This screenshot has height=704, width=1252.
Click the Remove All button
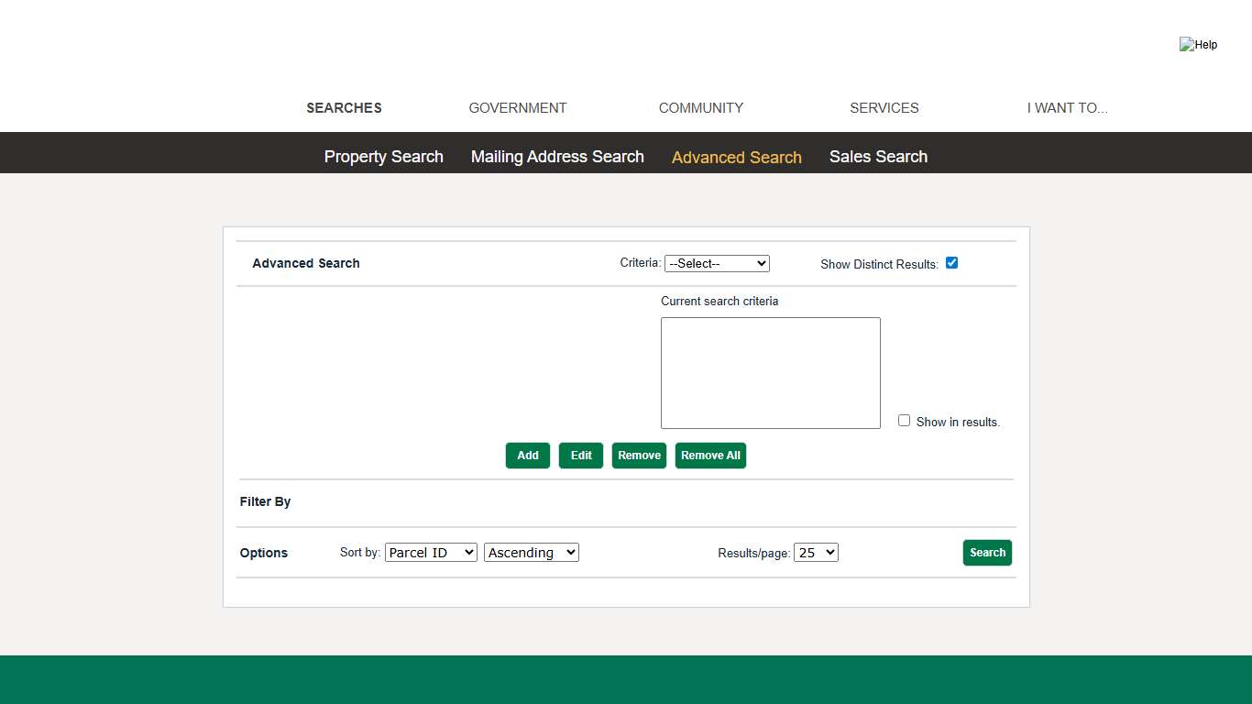pyautogui.click(x=710, y=455)
